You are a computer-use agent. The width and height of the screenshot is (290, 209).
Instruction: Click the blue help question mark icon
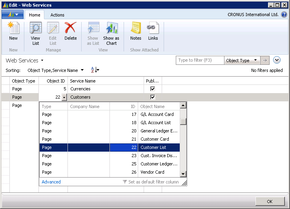284,15
